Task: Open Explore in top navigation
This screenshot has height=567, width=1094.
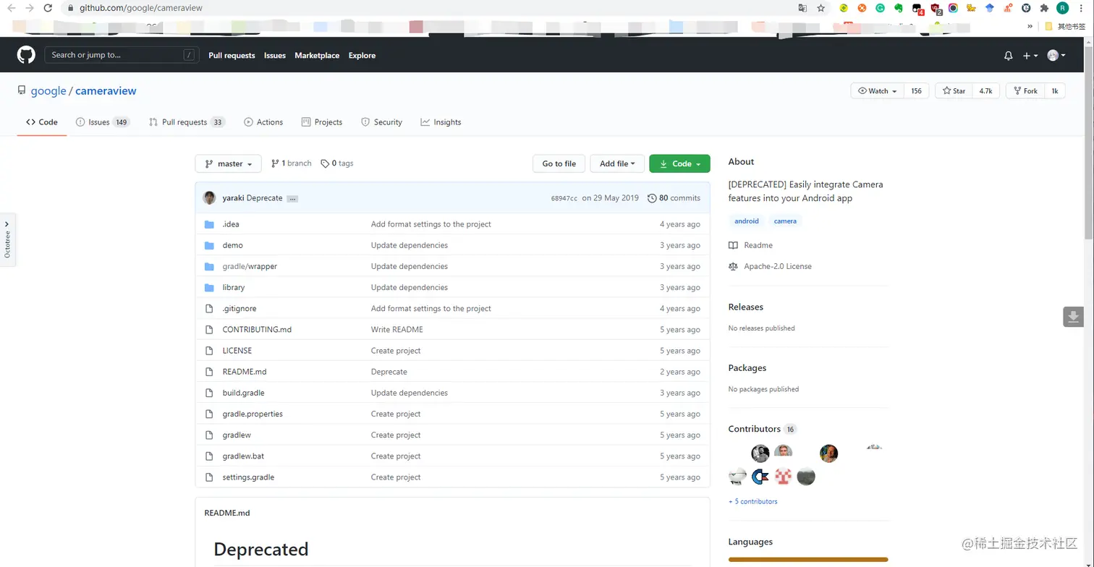Action: [362, 56]
